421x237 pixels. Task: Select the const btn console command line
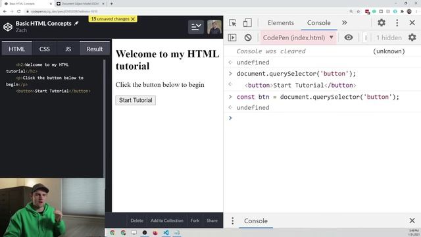(318, 97)
